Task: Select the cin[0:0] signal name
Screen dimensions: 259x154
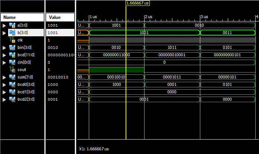Action: tap(24, 62)
